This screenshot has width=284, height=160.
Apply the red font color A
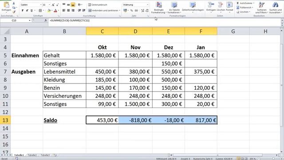[x=55, y=11]
